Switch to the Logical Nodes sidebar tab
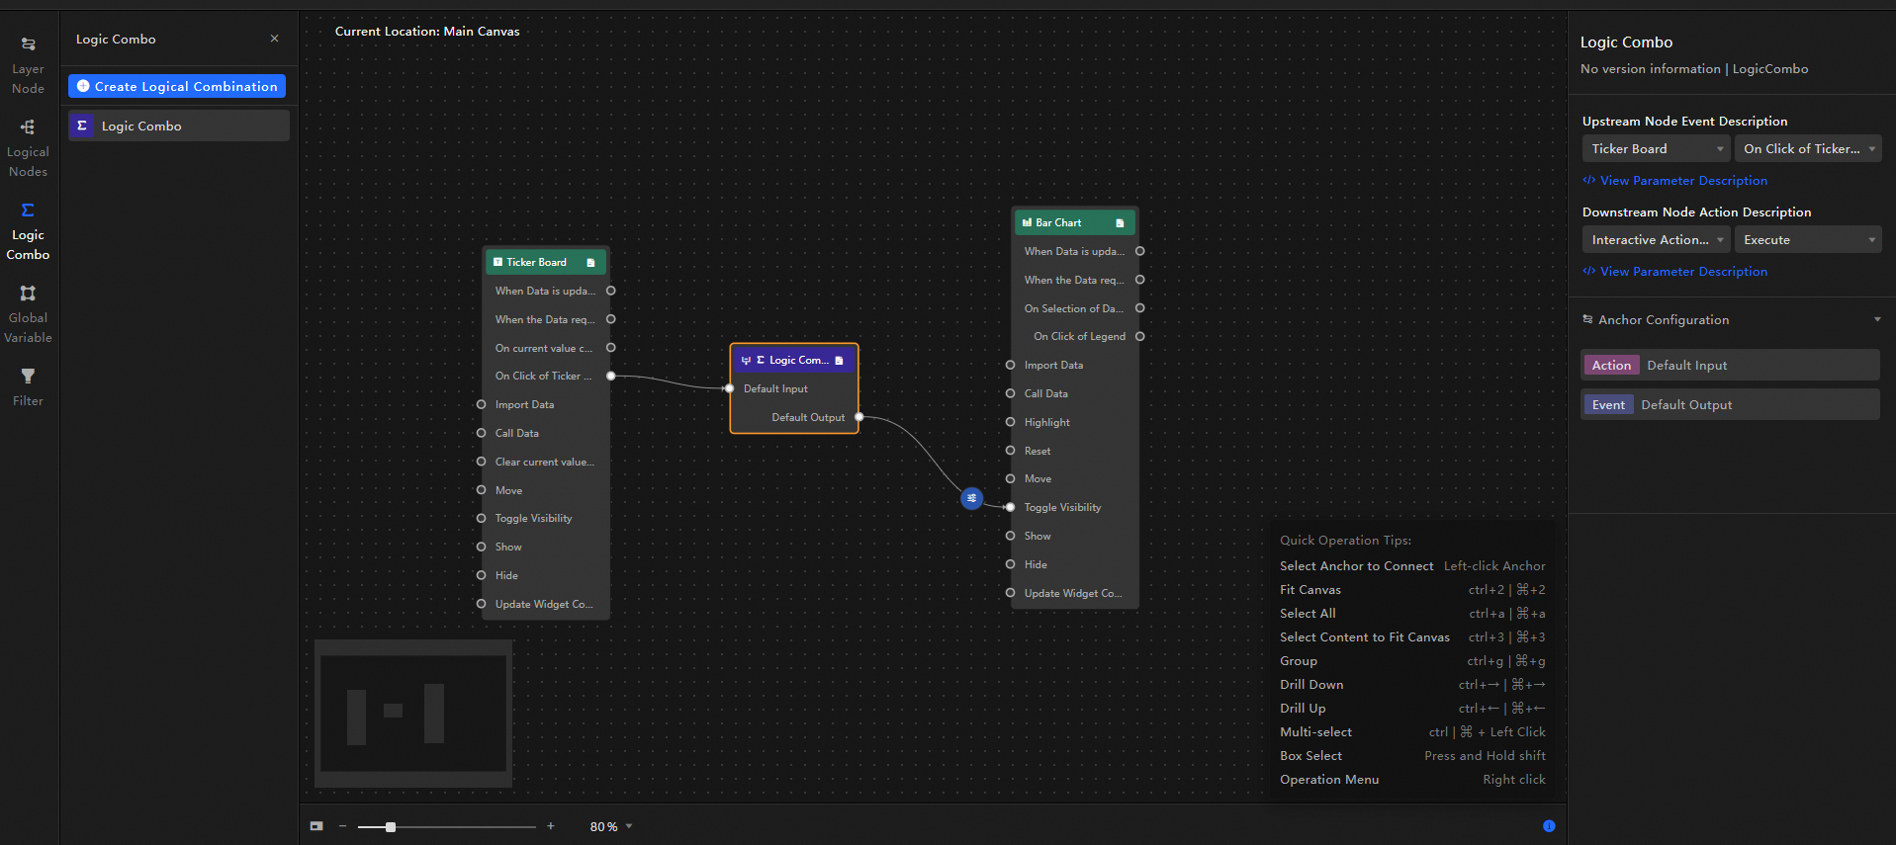The width and height of the screenshot is (1896, 845). point(28,148)
